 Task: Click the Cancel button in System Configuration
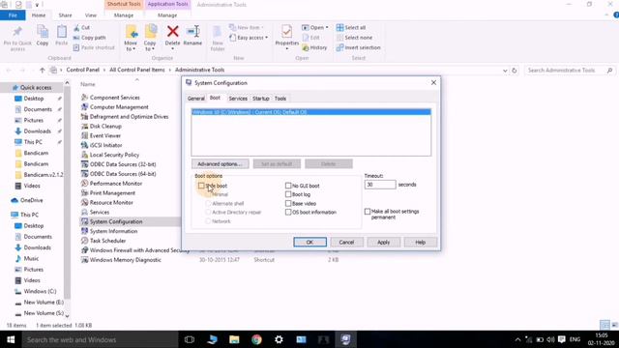[346, 243]
